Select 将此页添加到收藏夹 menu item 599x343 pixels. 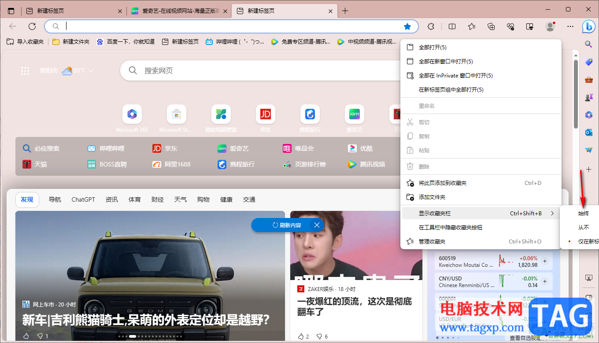(x=481, y=183)
